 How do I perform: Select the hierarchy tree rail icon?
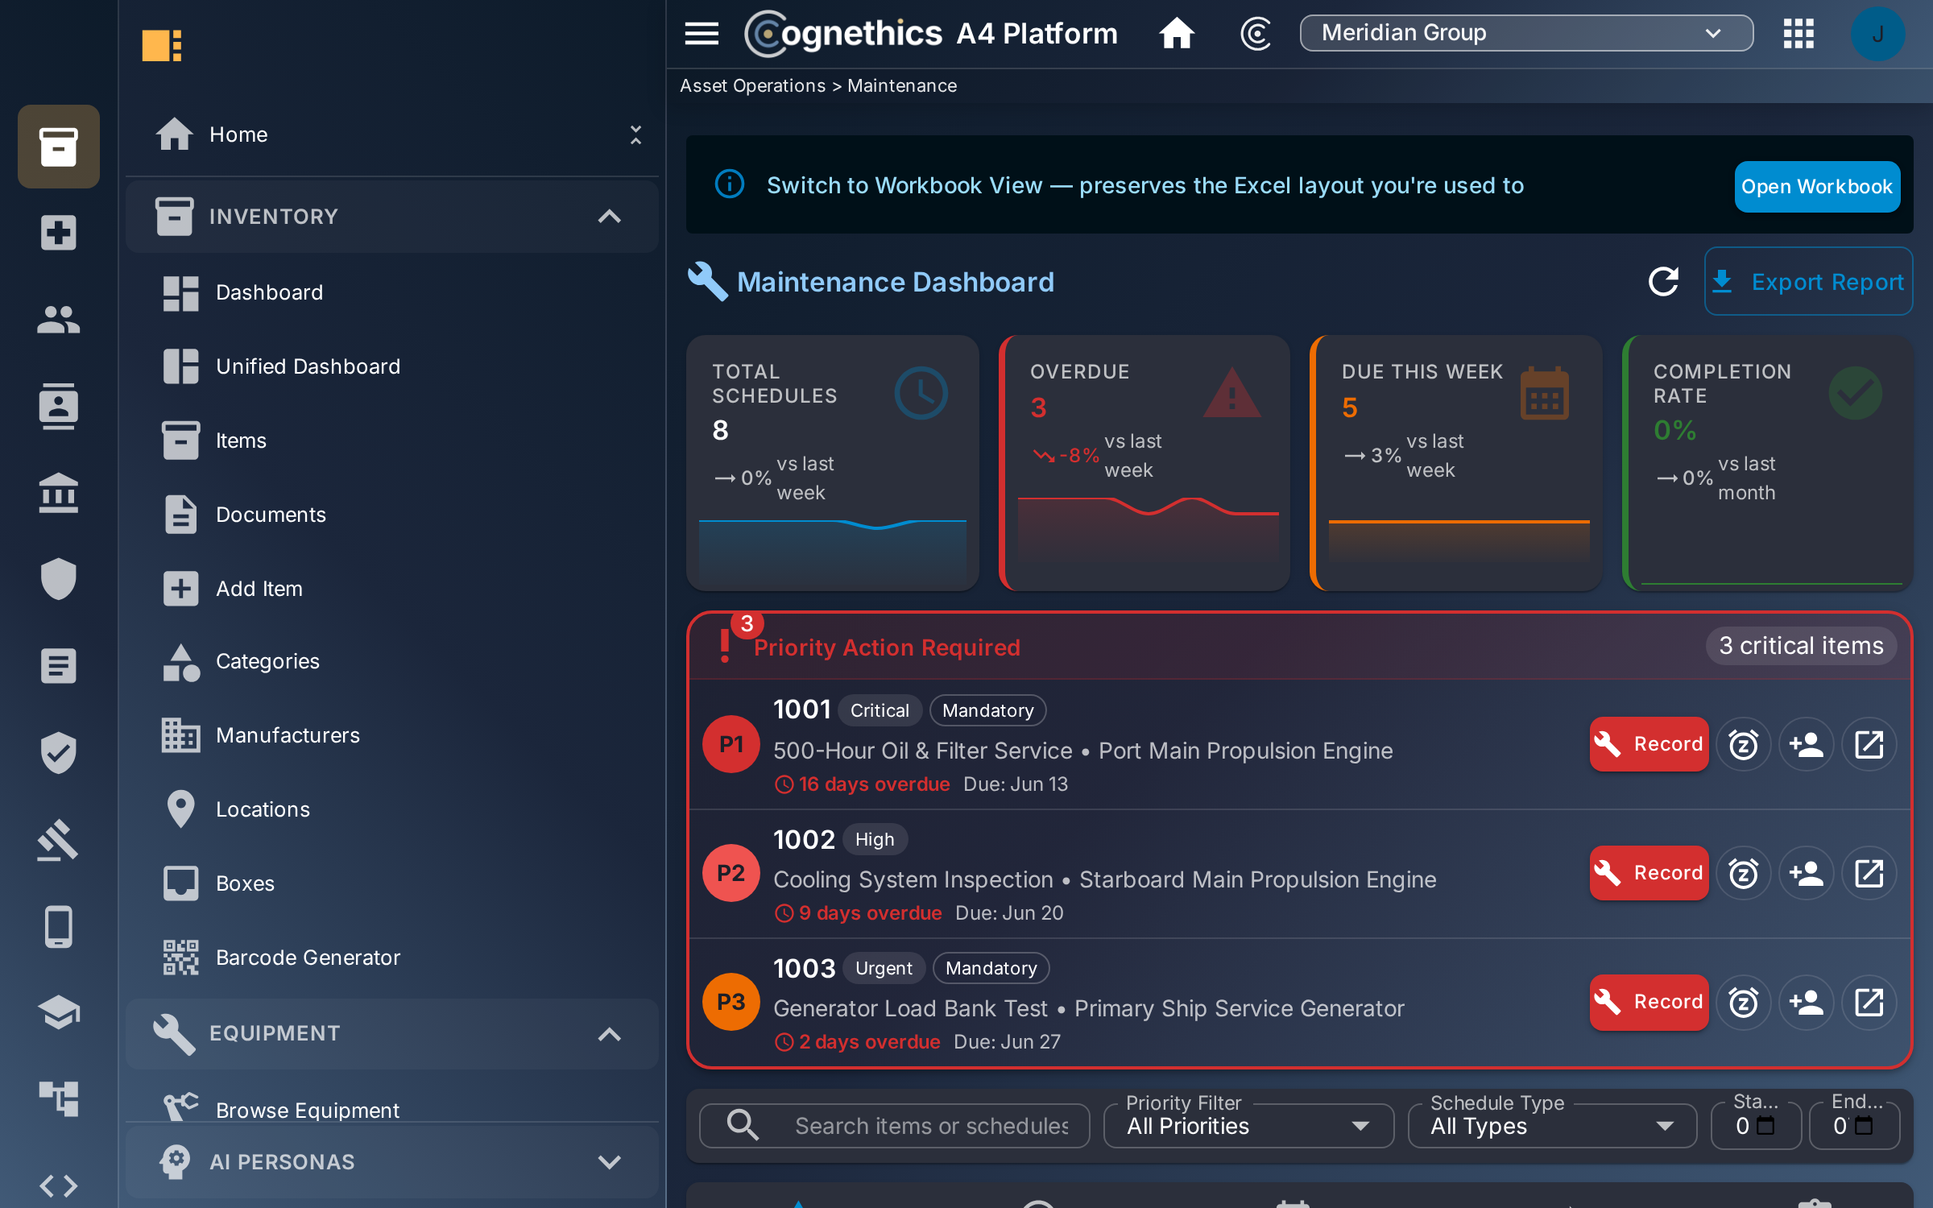(59, 1099)
